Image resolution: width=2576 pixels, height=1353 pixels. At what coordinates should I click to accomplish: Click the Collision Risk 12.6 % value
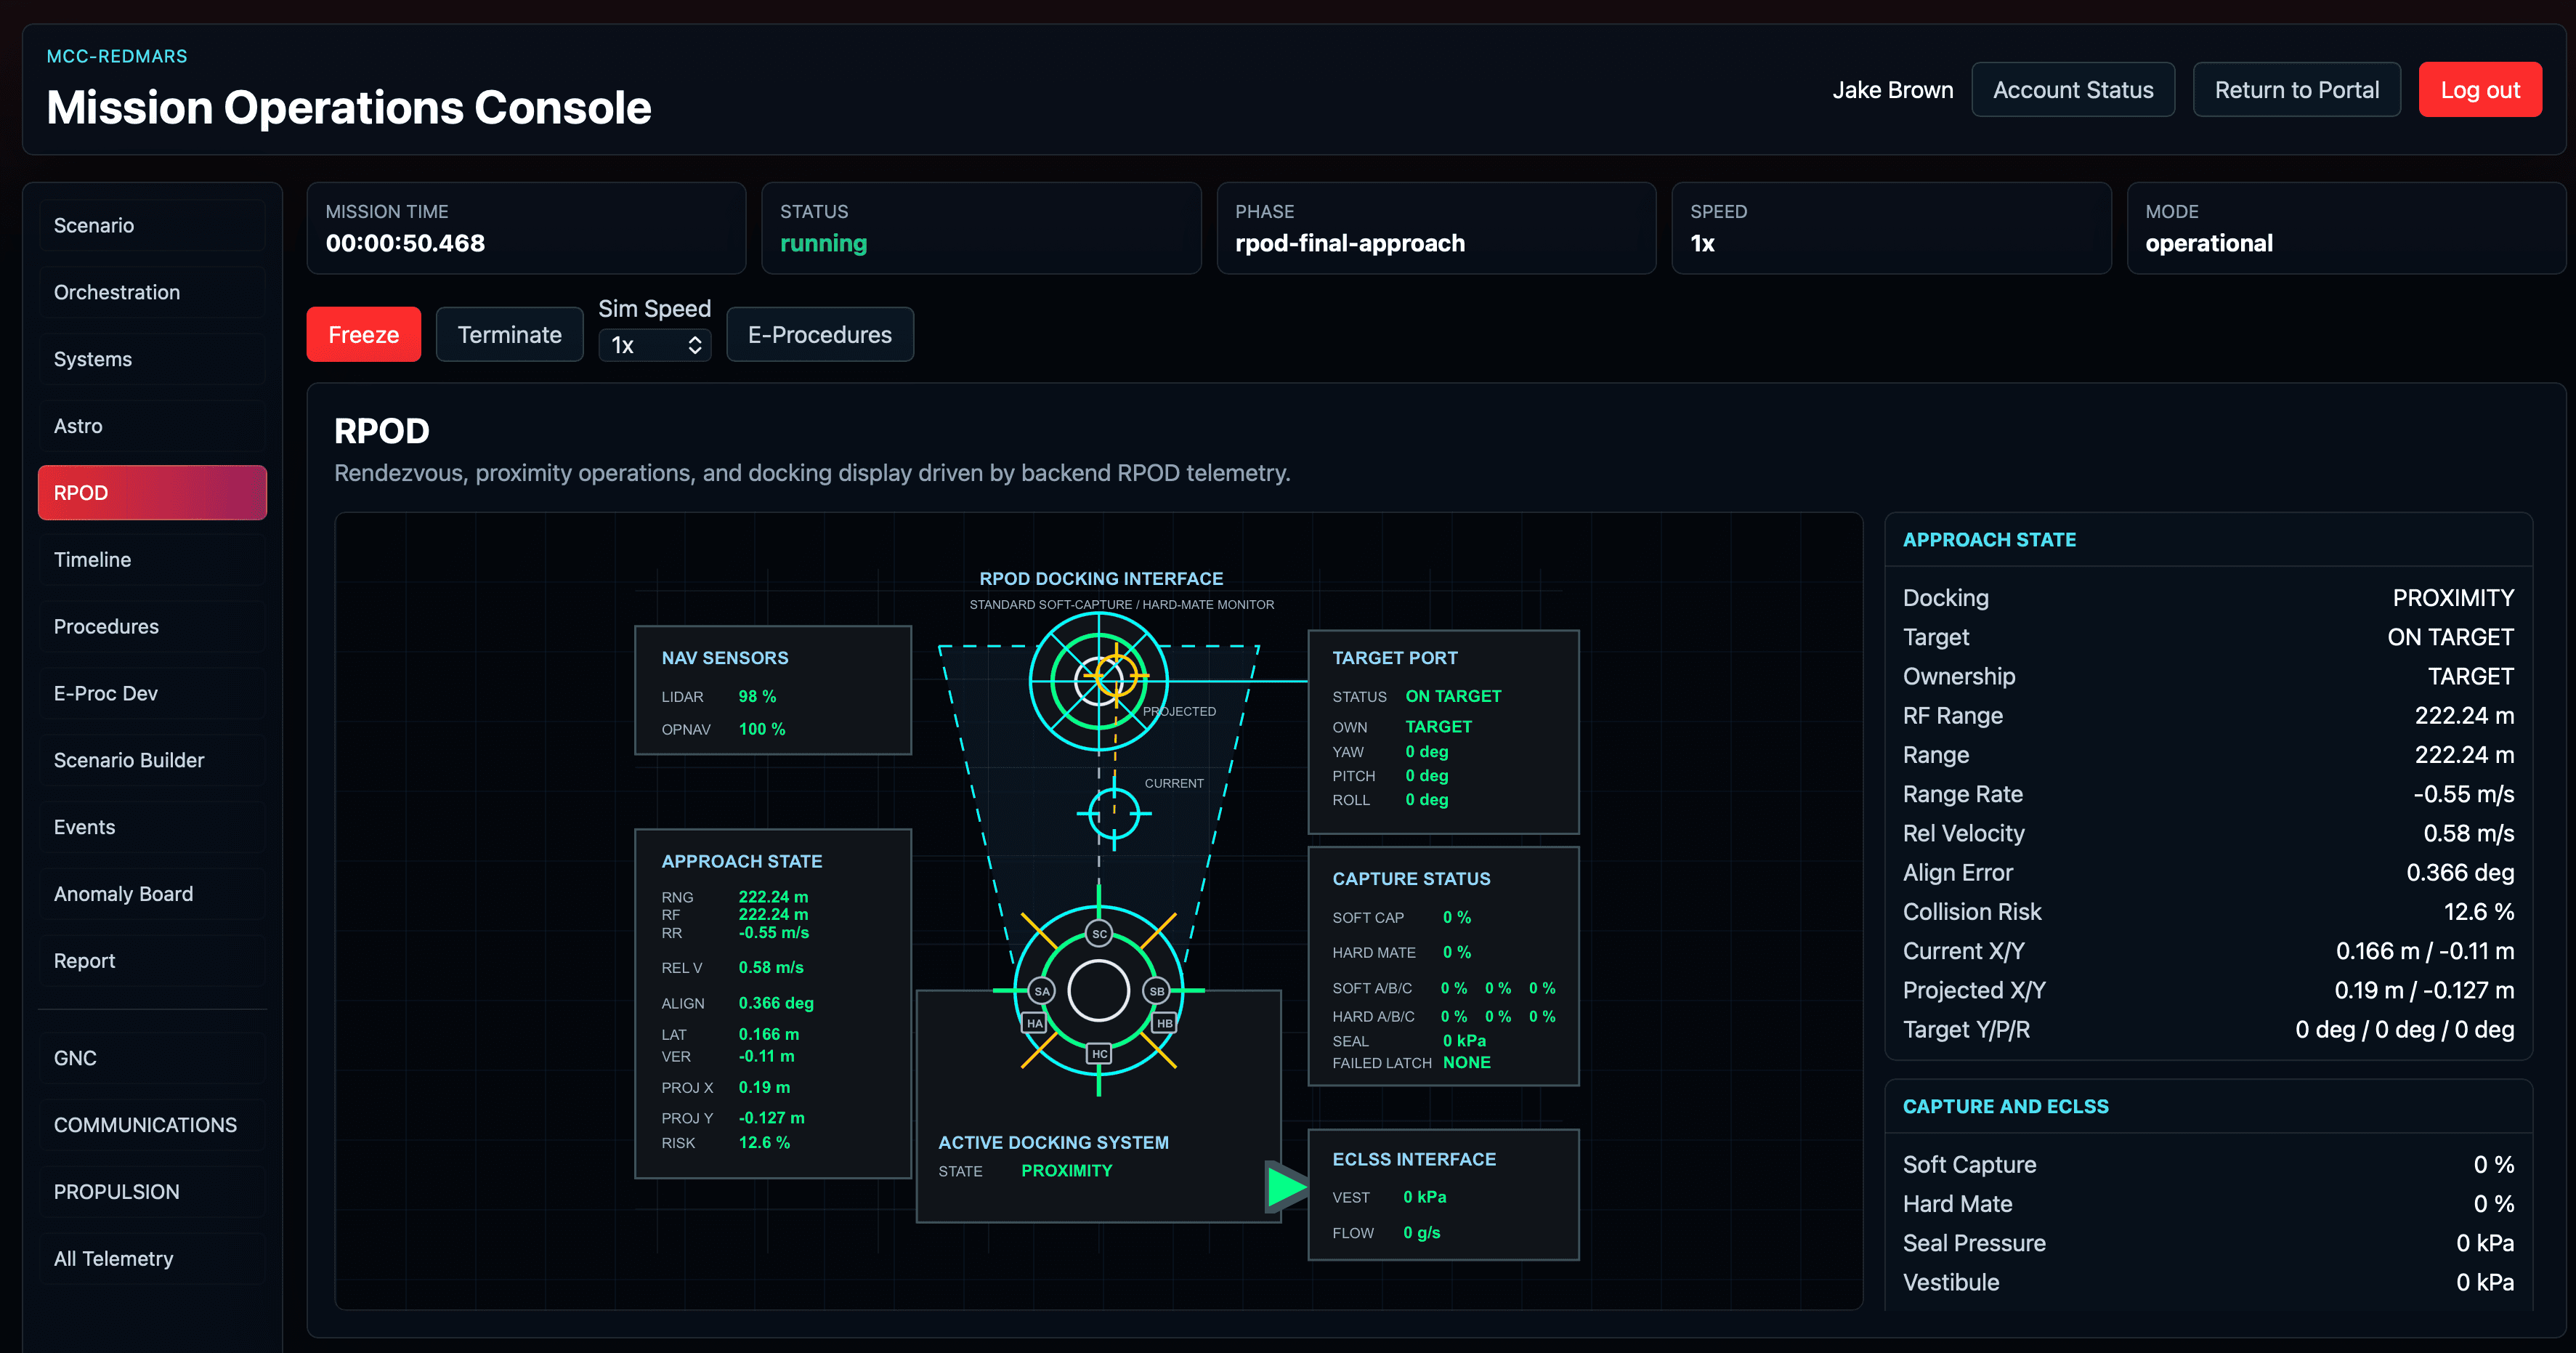[x=2478, y=912]
